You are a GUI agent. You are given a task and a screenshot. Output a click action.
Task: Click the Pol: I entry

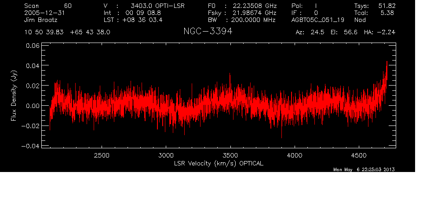point(304,6)
